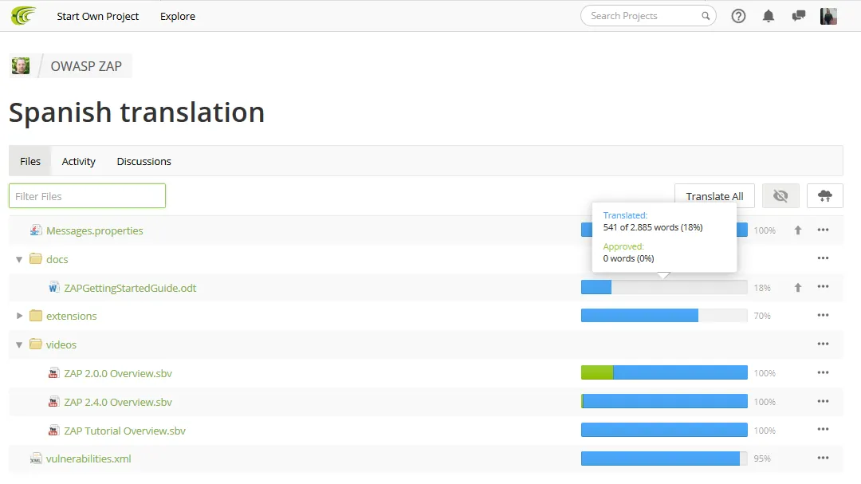Click ZAP 2.0.0 Overview.sbv progress bar
Screen dimensions: 861x484
[664, 372]
